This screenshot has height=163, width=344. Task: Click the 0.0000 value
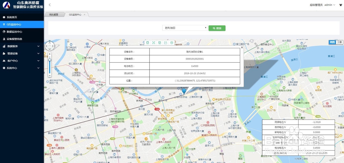[x=316, y=133]
